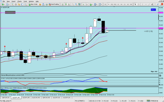Switch chart to bar chart style
This screenshot has width=164, height=102.
pos(62,4)
